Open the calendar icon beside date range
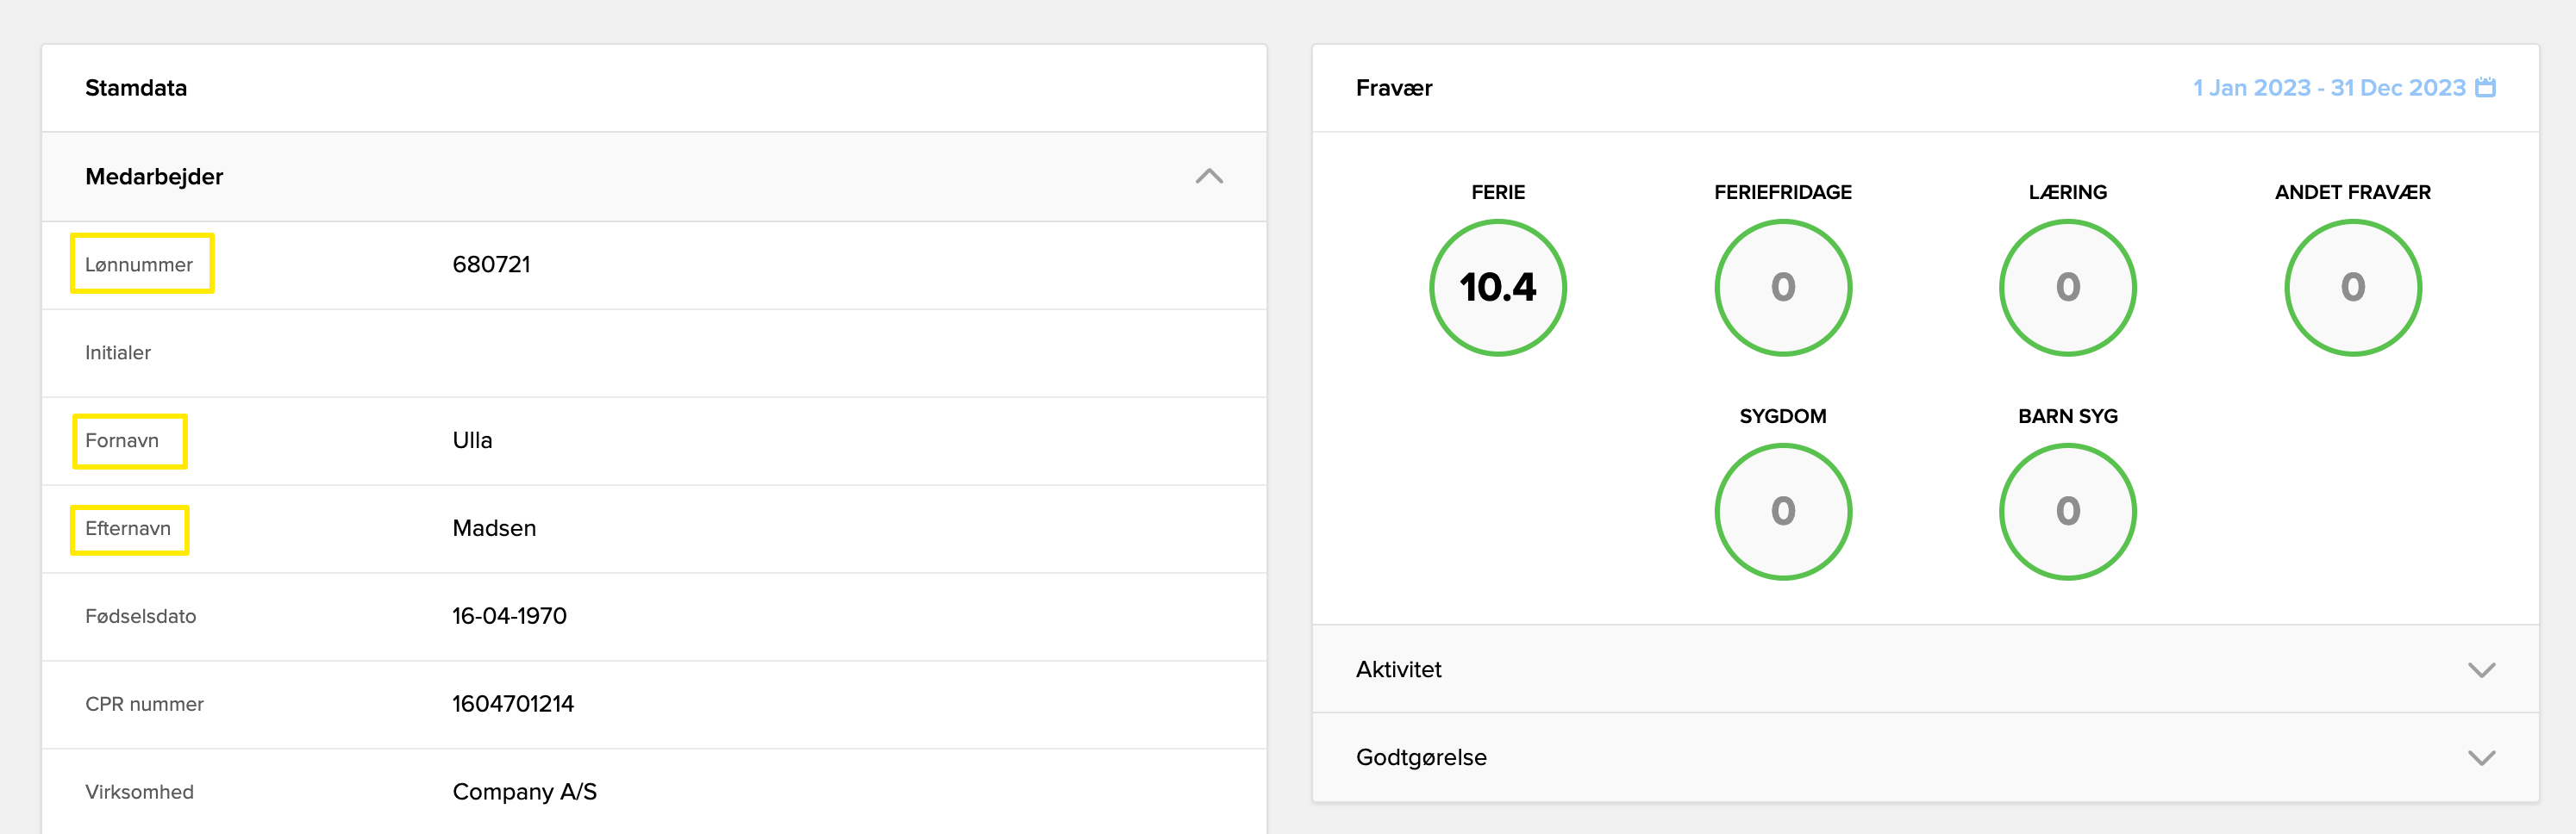 [x=2485, y=88]
